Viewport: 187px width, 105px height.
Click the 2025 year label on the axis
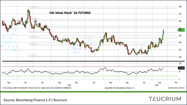click(69, 85)
